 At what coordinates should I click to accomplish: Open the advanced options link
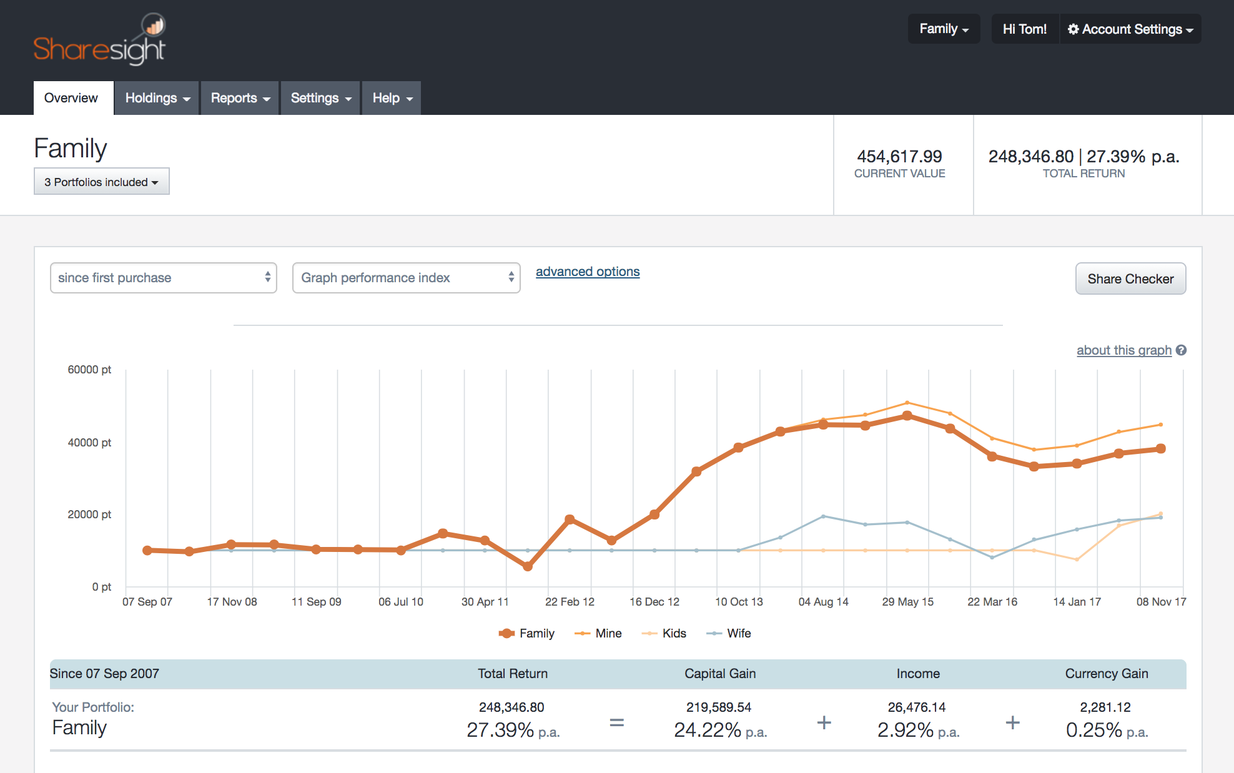tap(587, 272)
